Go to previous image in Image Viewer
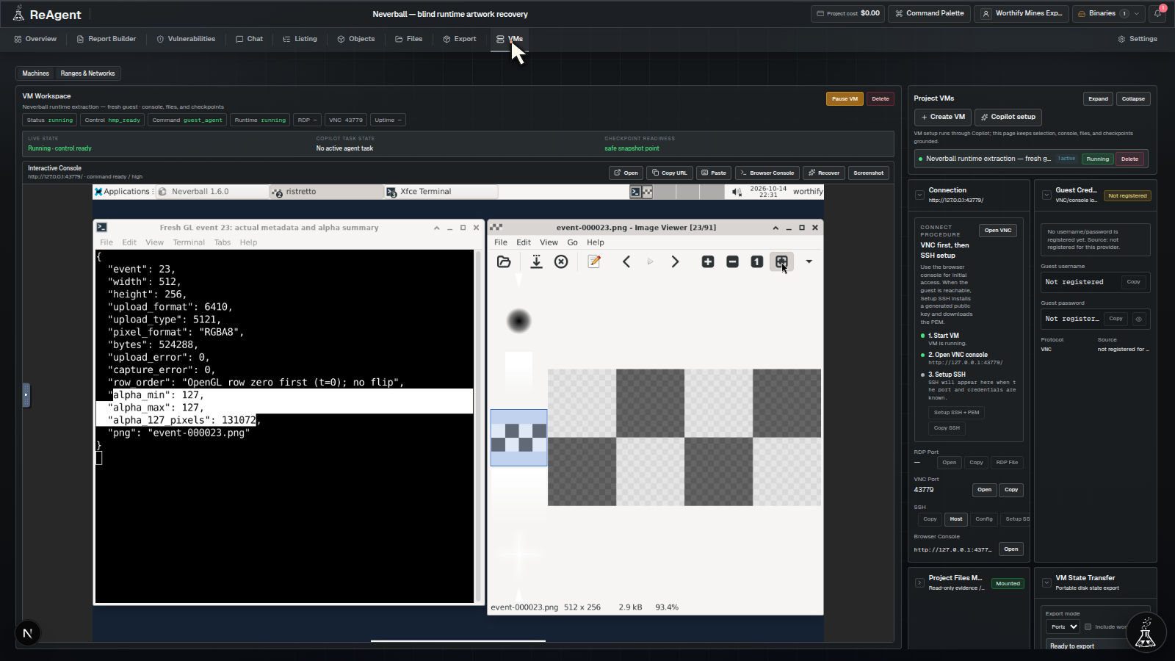Viewport: 1175px width, 661px height. (626, 261)
